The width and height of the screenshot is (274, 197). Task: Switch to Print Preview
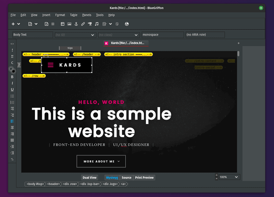point(144,178)
